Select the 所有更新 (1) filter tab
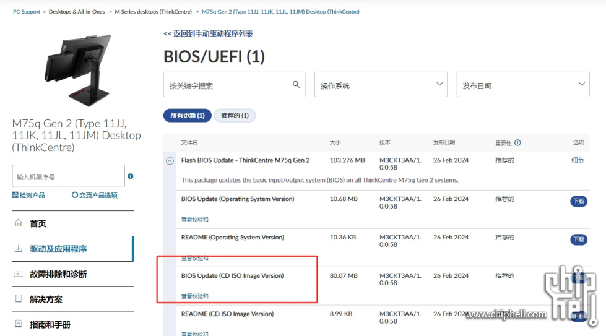This screenshot has height=336, width=606. click(188, 116)
